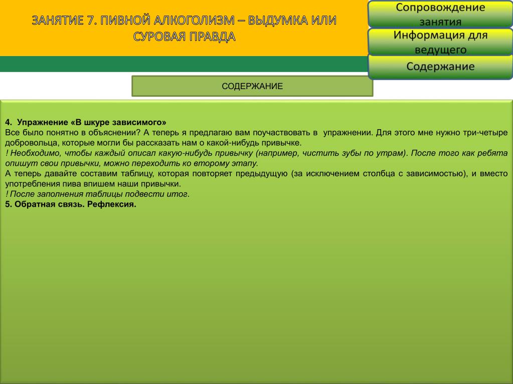Click the note «! После заполнения таблицы подвести итог.»
The height and width of the screenshot is (384, 513).
[97, 194]
